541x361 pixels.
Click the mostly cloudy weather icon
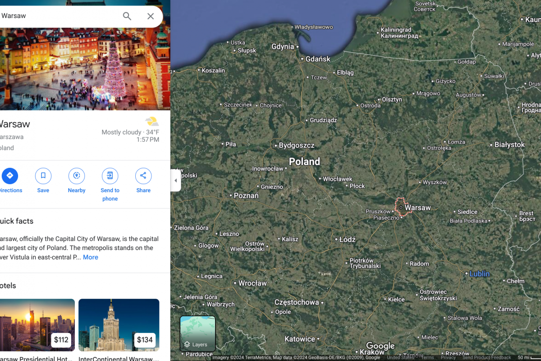[152, 121]
